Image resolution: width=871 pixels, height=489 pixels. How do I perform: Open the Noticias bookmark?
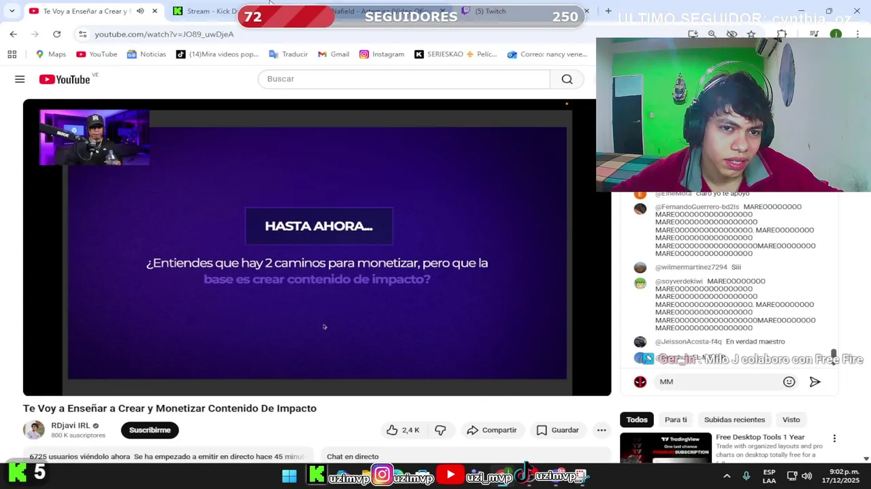click(146, 54)
